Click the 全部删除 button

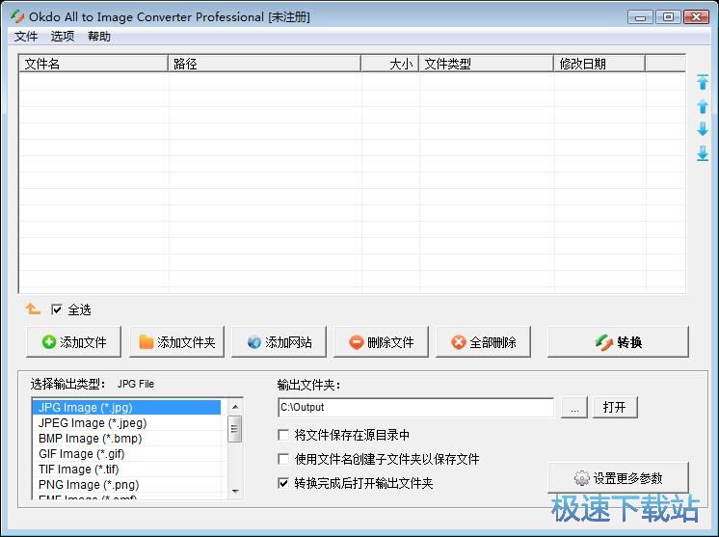[483, 341]
